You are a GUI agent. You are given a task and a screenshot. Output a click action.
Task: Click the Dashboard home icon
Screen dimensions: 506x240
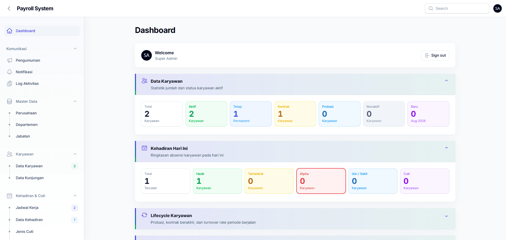9,31
